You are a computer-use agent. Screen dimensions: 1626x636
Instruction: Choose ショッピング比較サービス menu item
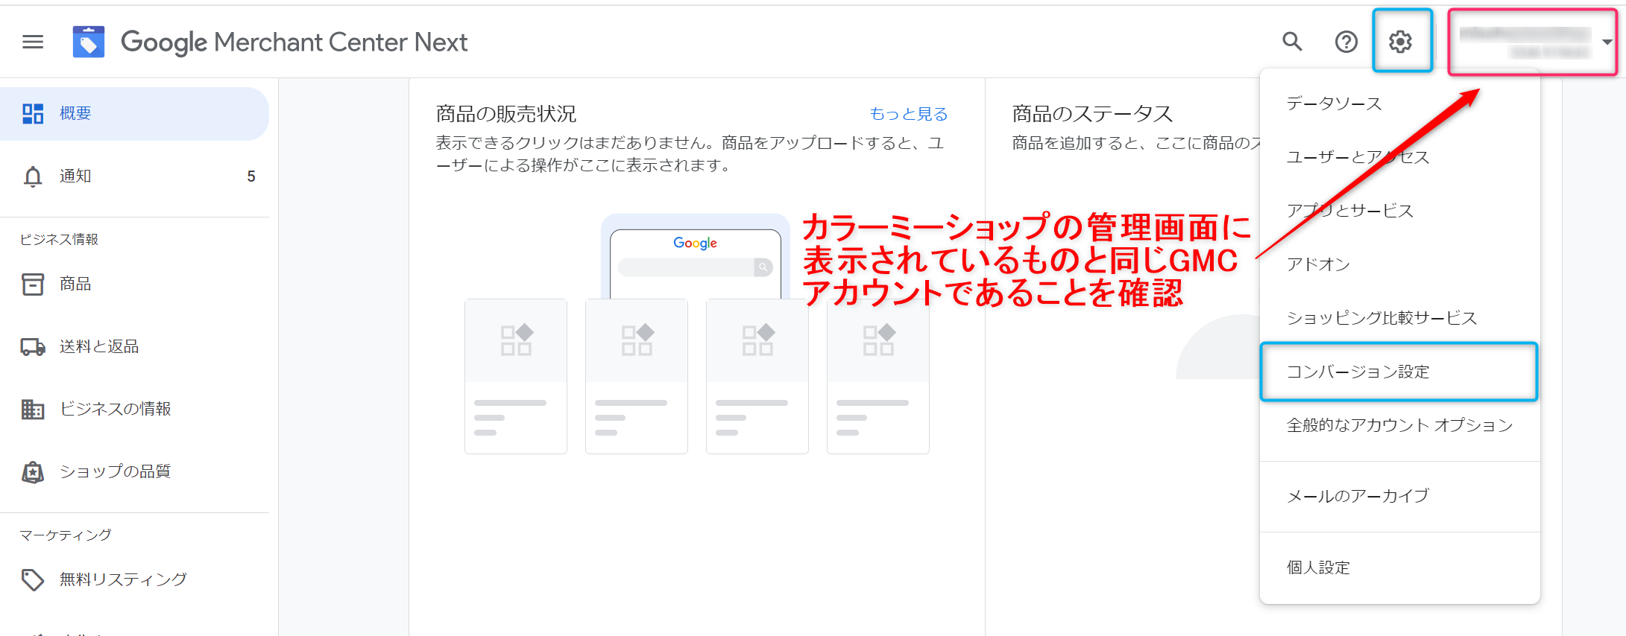pyautogui.click(x=1381, y=318)
